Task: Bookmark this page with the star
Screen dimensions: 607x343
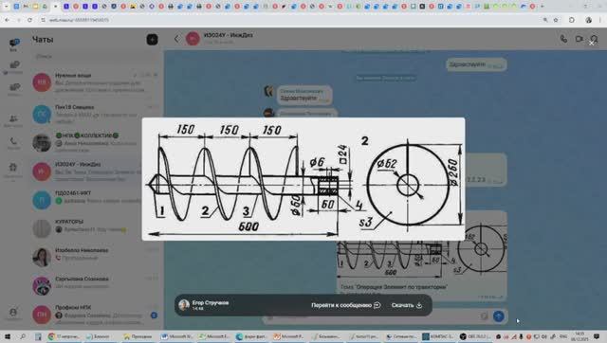Action: click(x=556, y=20)
